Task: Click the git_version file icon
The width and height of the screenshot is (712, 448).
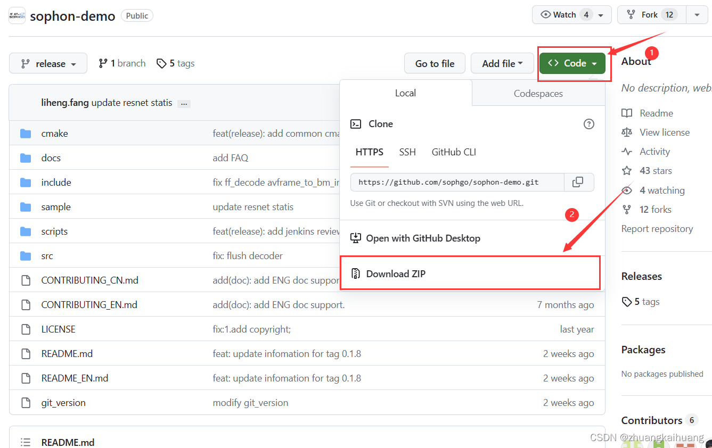Action: [26, 403]
